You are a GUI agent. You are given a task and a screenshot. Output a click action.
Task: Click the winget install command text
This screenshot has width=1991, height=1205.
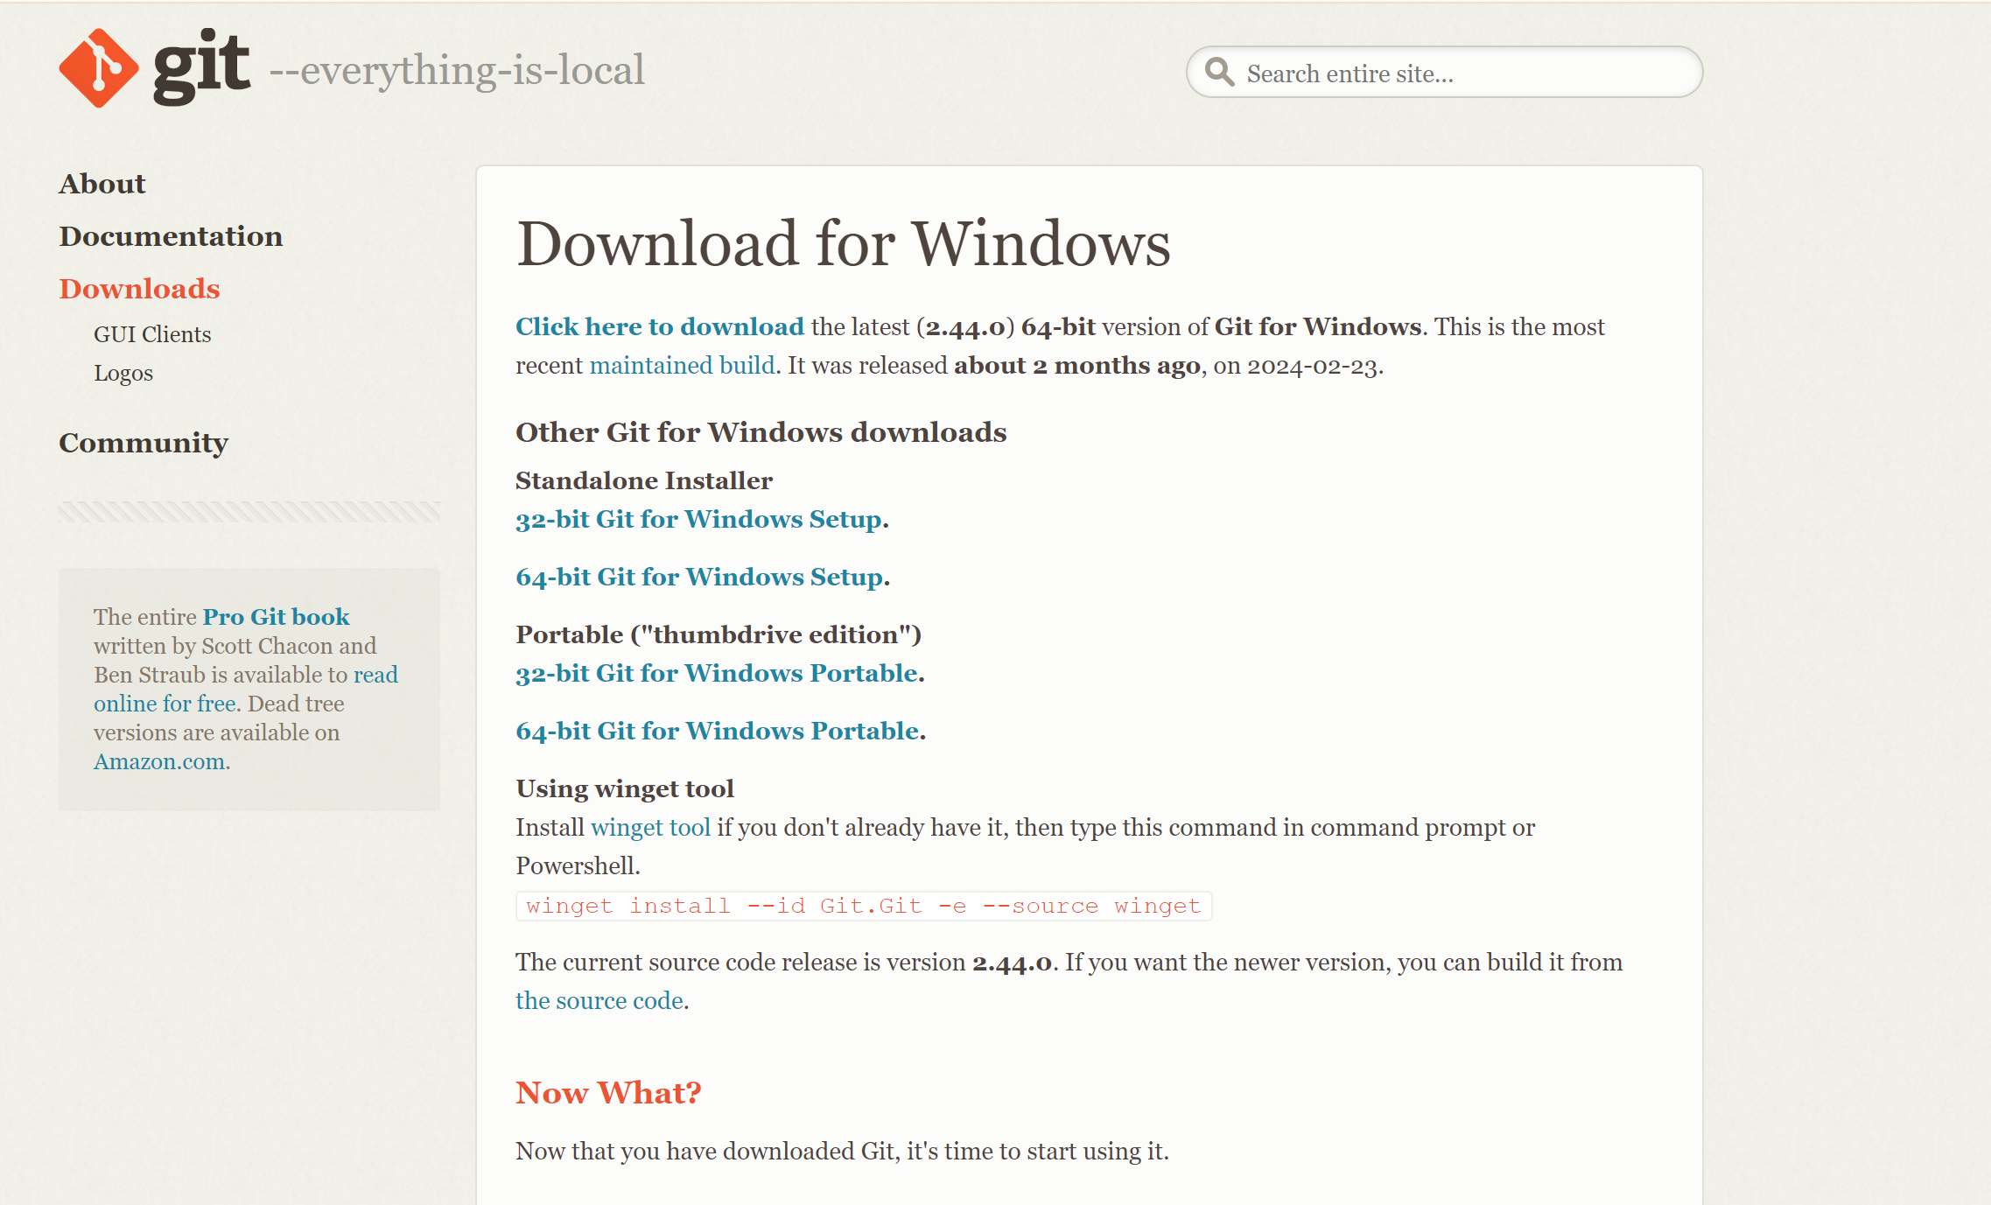tap(863, 906)
